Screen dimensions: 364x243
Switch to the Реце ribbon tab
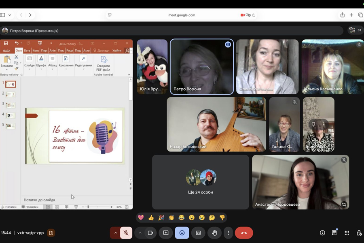click(70, 51)
